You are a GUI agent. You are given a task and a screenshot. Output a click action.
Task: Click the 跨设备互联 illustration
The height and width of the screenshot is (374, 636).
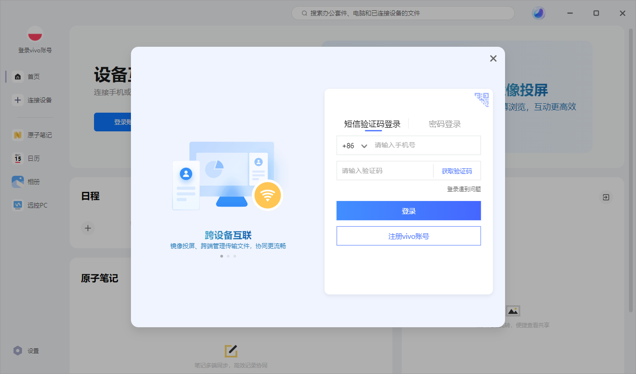pyautogui.click(x=228, y=176)
